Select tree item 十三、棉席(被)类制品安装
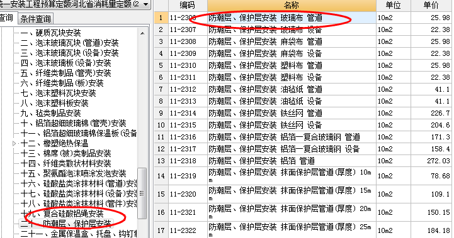This screenshot has width=454, height=238. (65, 153)
